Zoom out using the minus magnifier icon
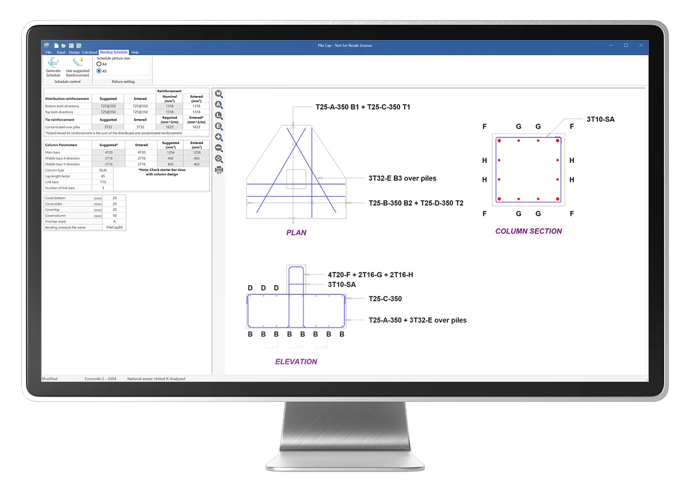Screen dimensions: 690x487 pos(219,147)
